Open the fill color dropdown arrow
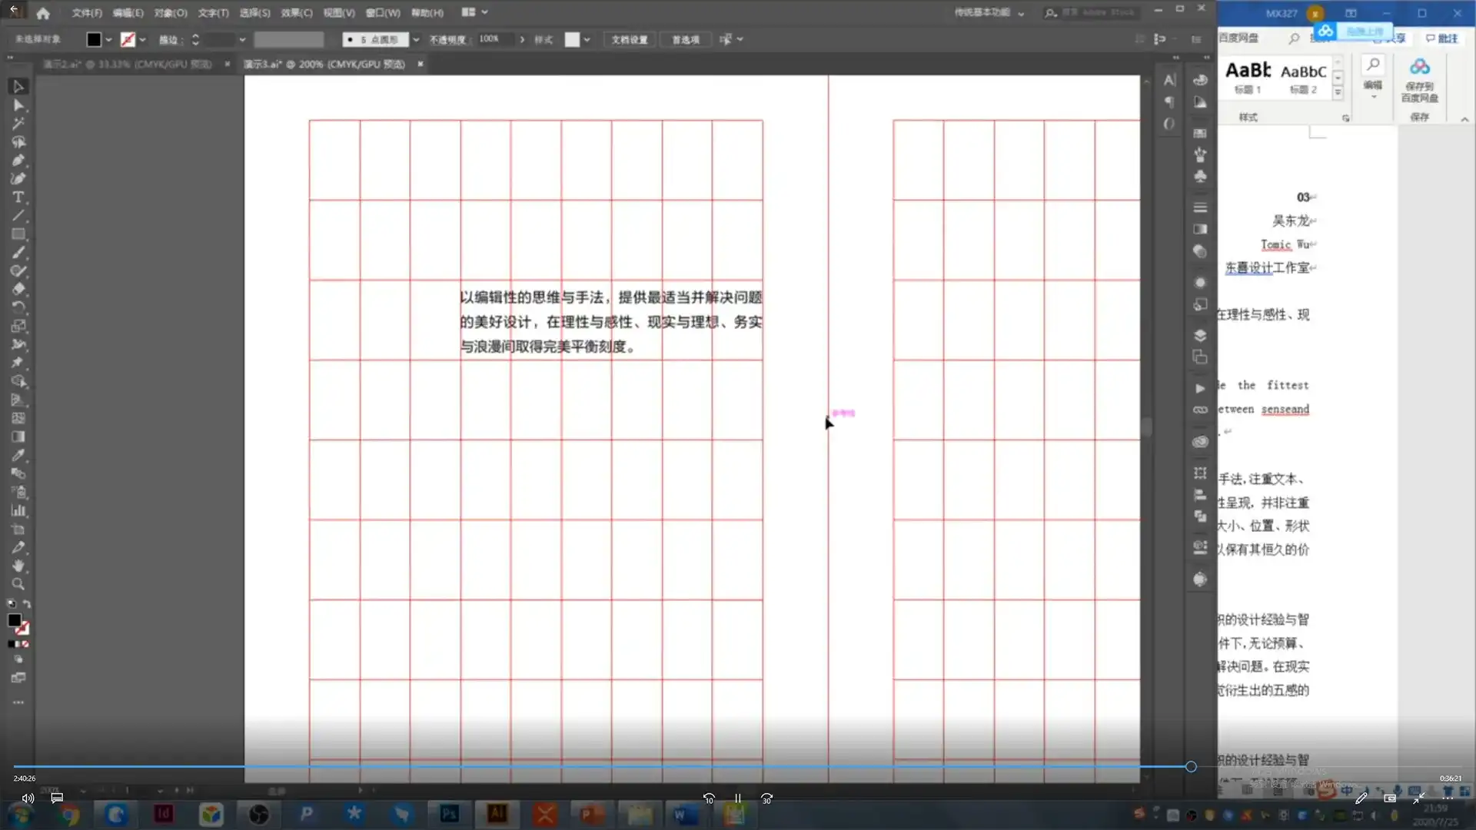1476x830 pixels. point(108,39)
